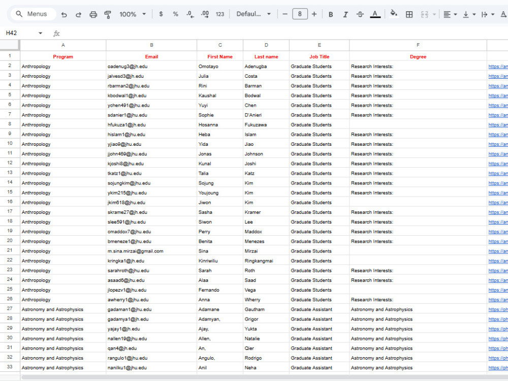Click the link in row 2
Image resolution: width=508 pixels, height=381 pixels.
(x=498, y=67)
